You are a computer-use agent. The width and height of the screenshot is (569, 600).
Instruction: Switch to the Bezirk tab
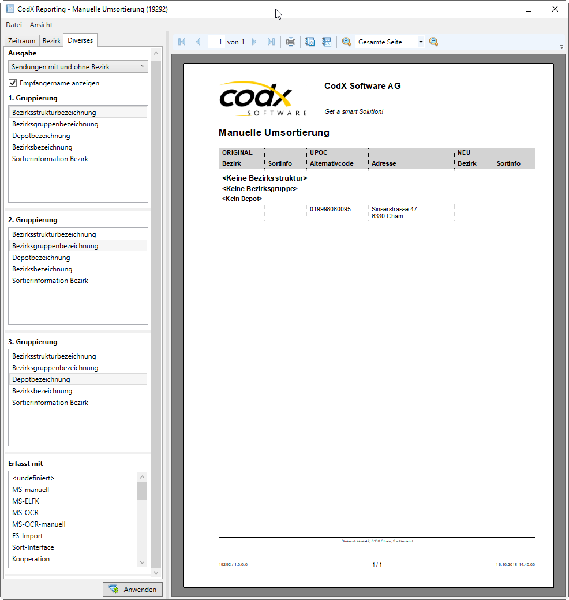[51, 41]
